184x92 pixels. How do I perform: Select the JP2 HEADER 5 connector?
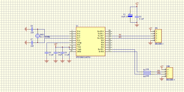coord(158,36)
